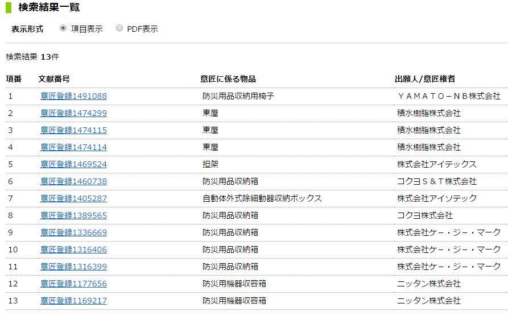The width and height of the screenshot is (508, 316).
Task: Click ＹＡＭＡＴＯ－ＮＢ株式会社 applicant cell
Action: (449, 96)
